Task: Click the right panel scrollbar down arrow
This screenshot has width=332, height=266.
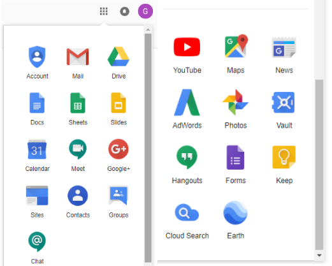Action: pyautogui.click(x=319, y=255)
